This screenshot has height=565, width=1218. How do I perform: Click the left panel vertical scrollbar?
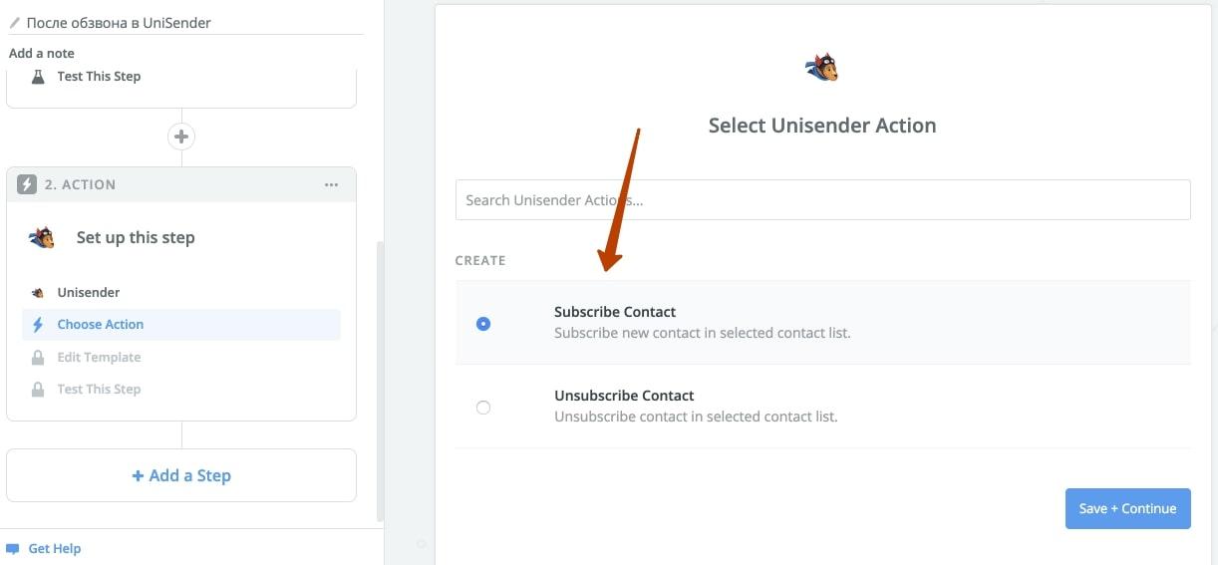(x=379, y=381)
